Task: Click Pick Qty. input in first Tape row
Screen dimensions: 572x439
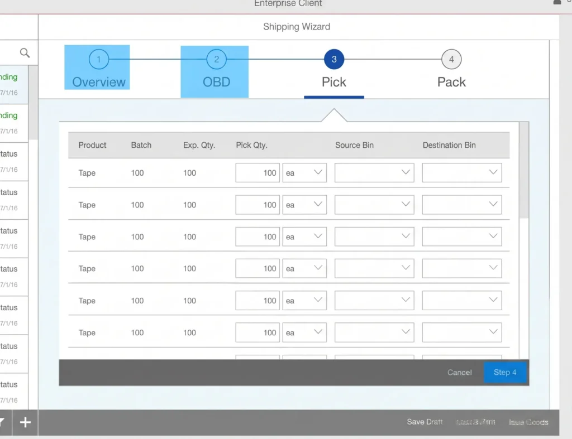Action: (x=258, y=173)
